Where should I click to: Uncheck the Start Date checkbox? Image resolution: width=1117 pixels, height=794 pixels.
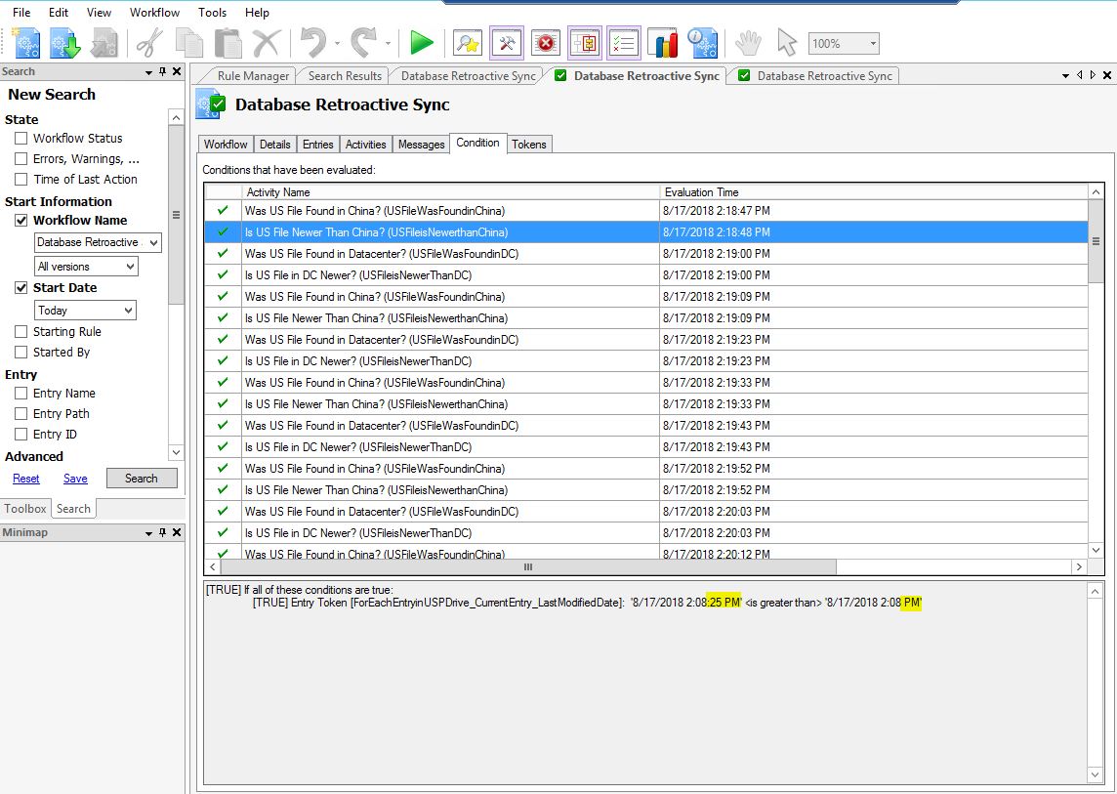[x=21, y=288]
